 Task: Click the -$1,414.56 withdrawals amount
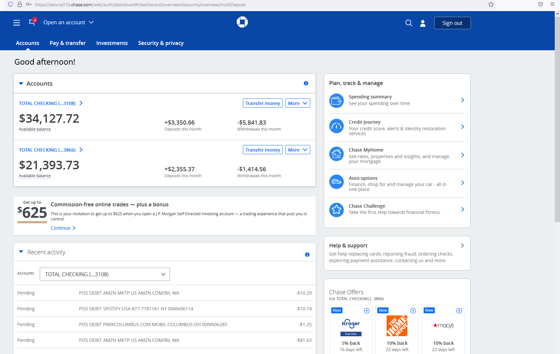(252, 169)
